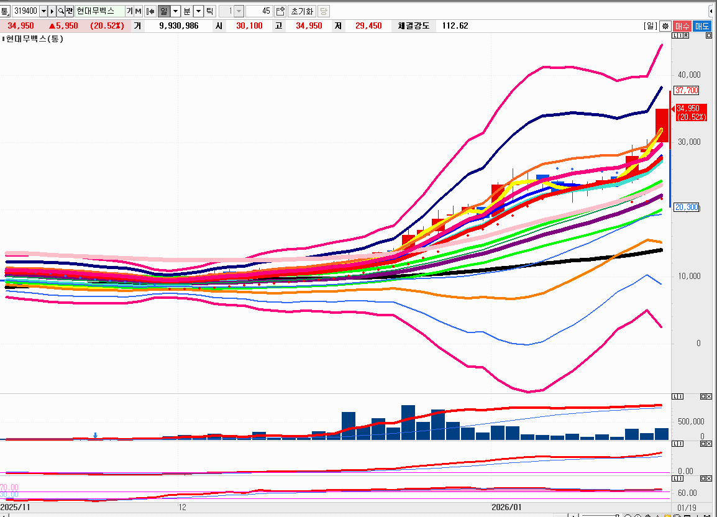
Task: Open the stock code 319400 dropdown
Action: click(43, 11)
